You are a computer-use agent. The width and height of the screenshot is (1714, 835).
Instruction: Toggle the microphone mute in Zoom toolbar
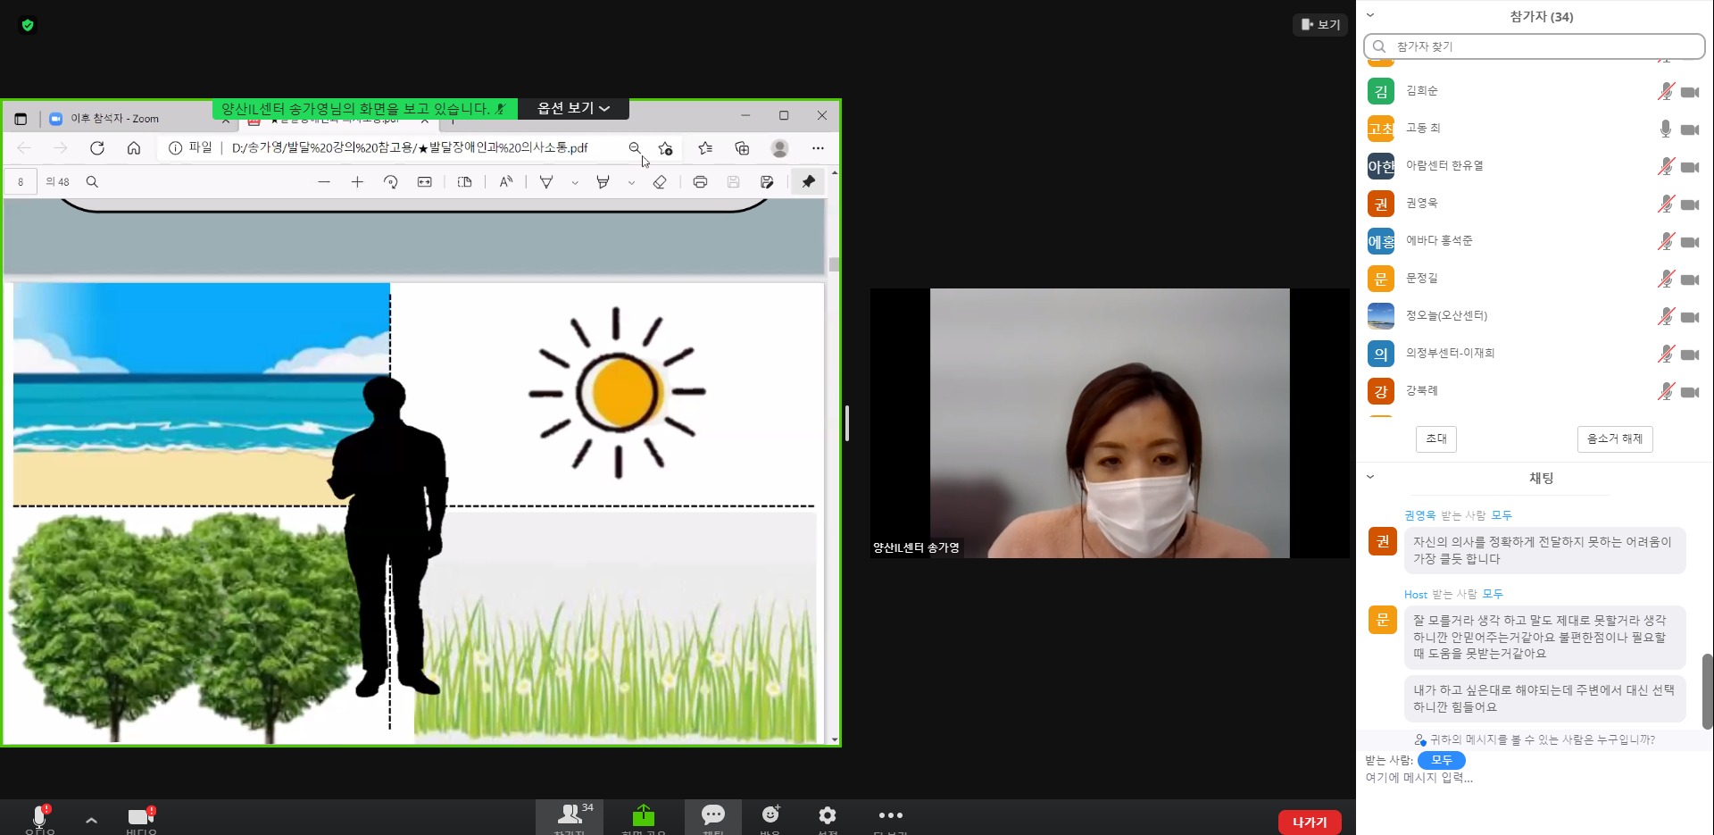(39, 816)
